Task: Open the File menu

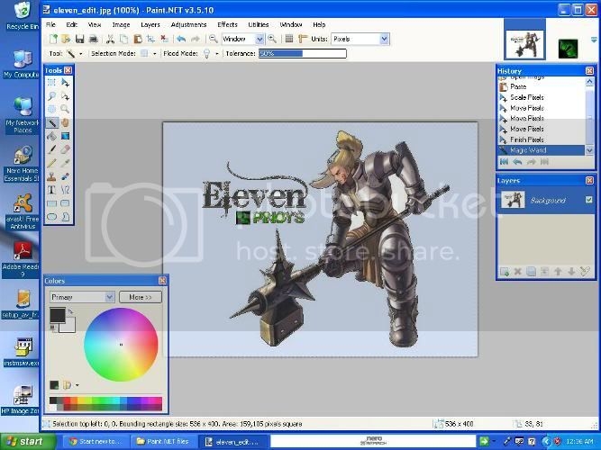Action: [51, 24]
